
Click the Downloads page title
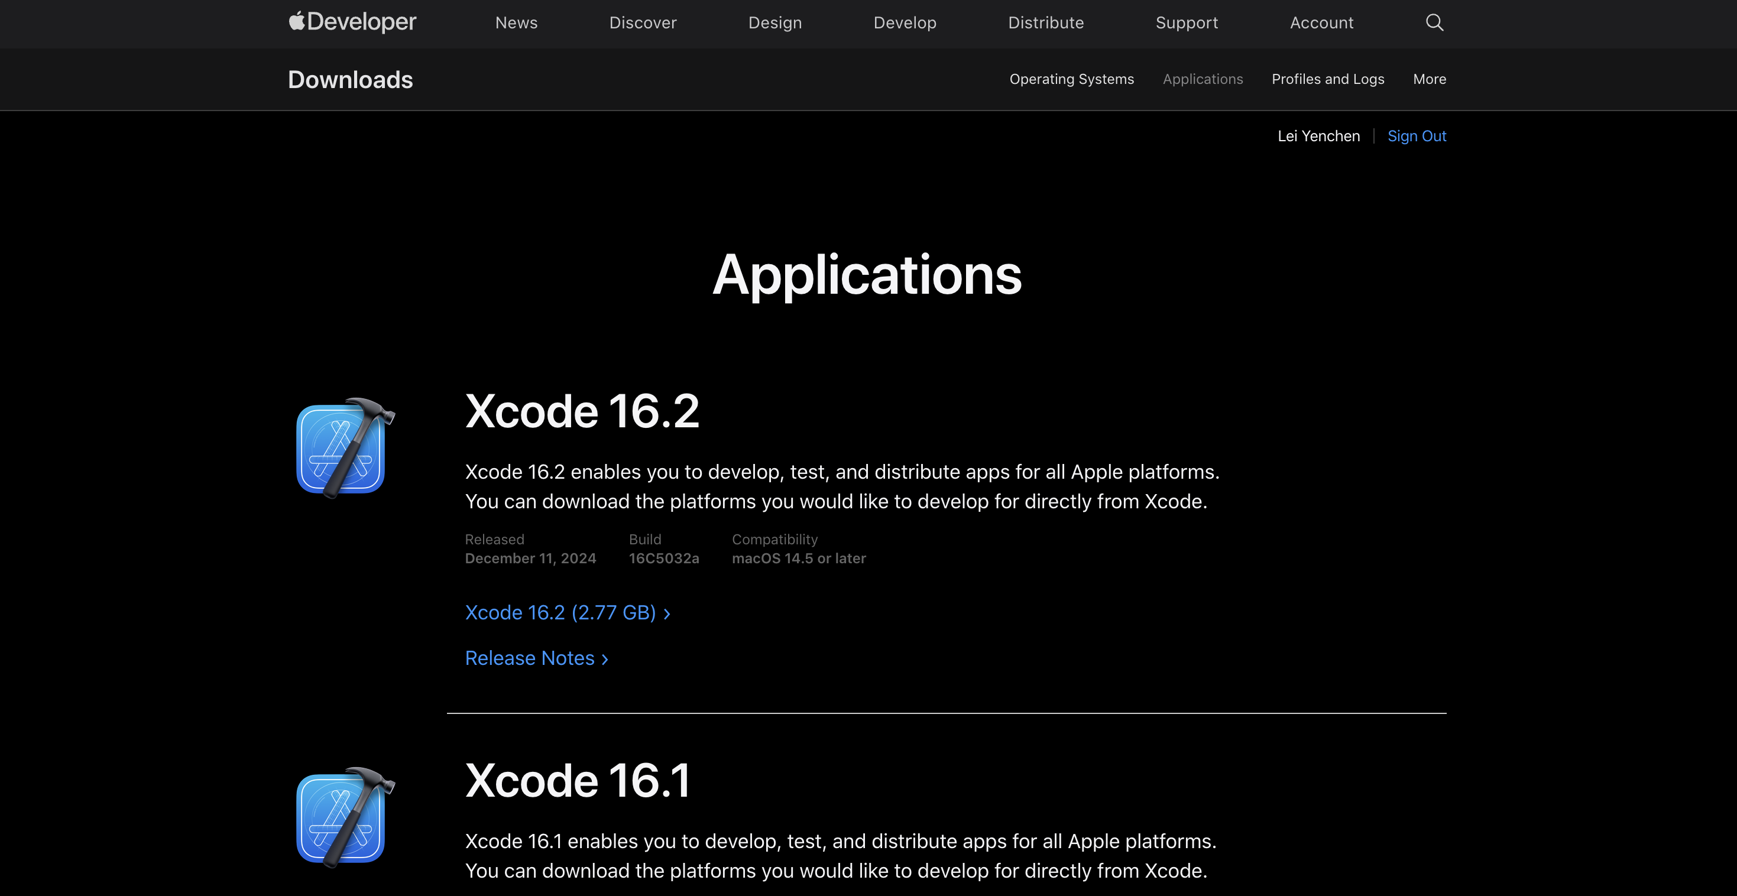(350, 80)
